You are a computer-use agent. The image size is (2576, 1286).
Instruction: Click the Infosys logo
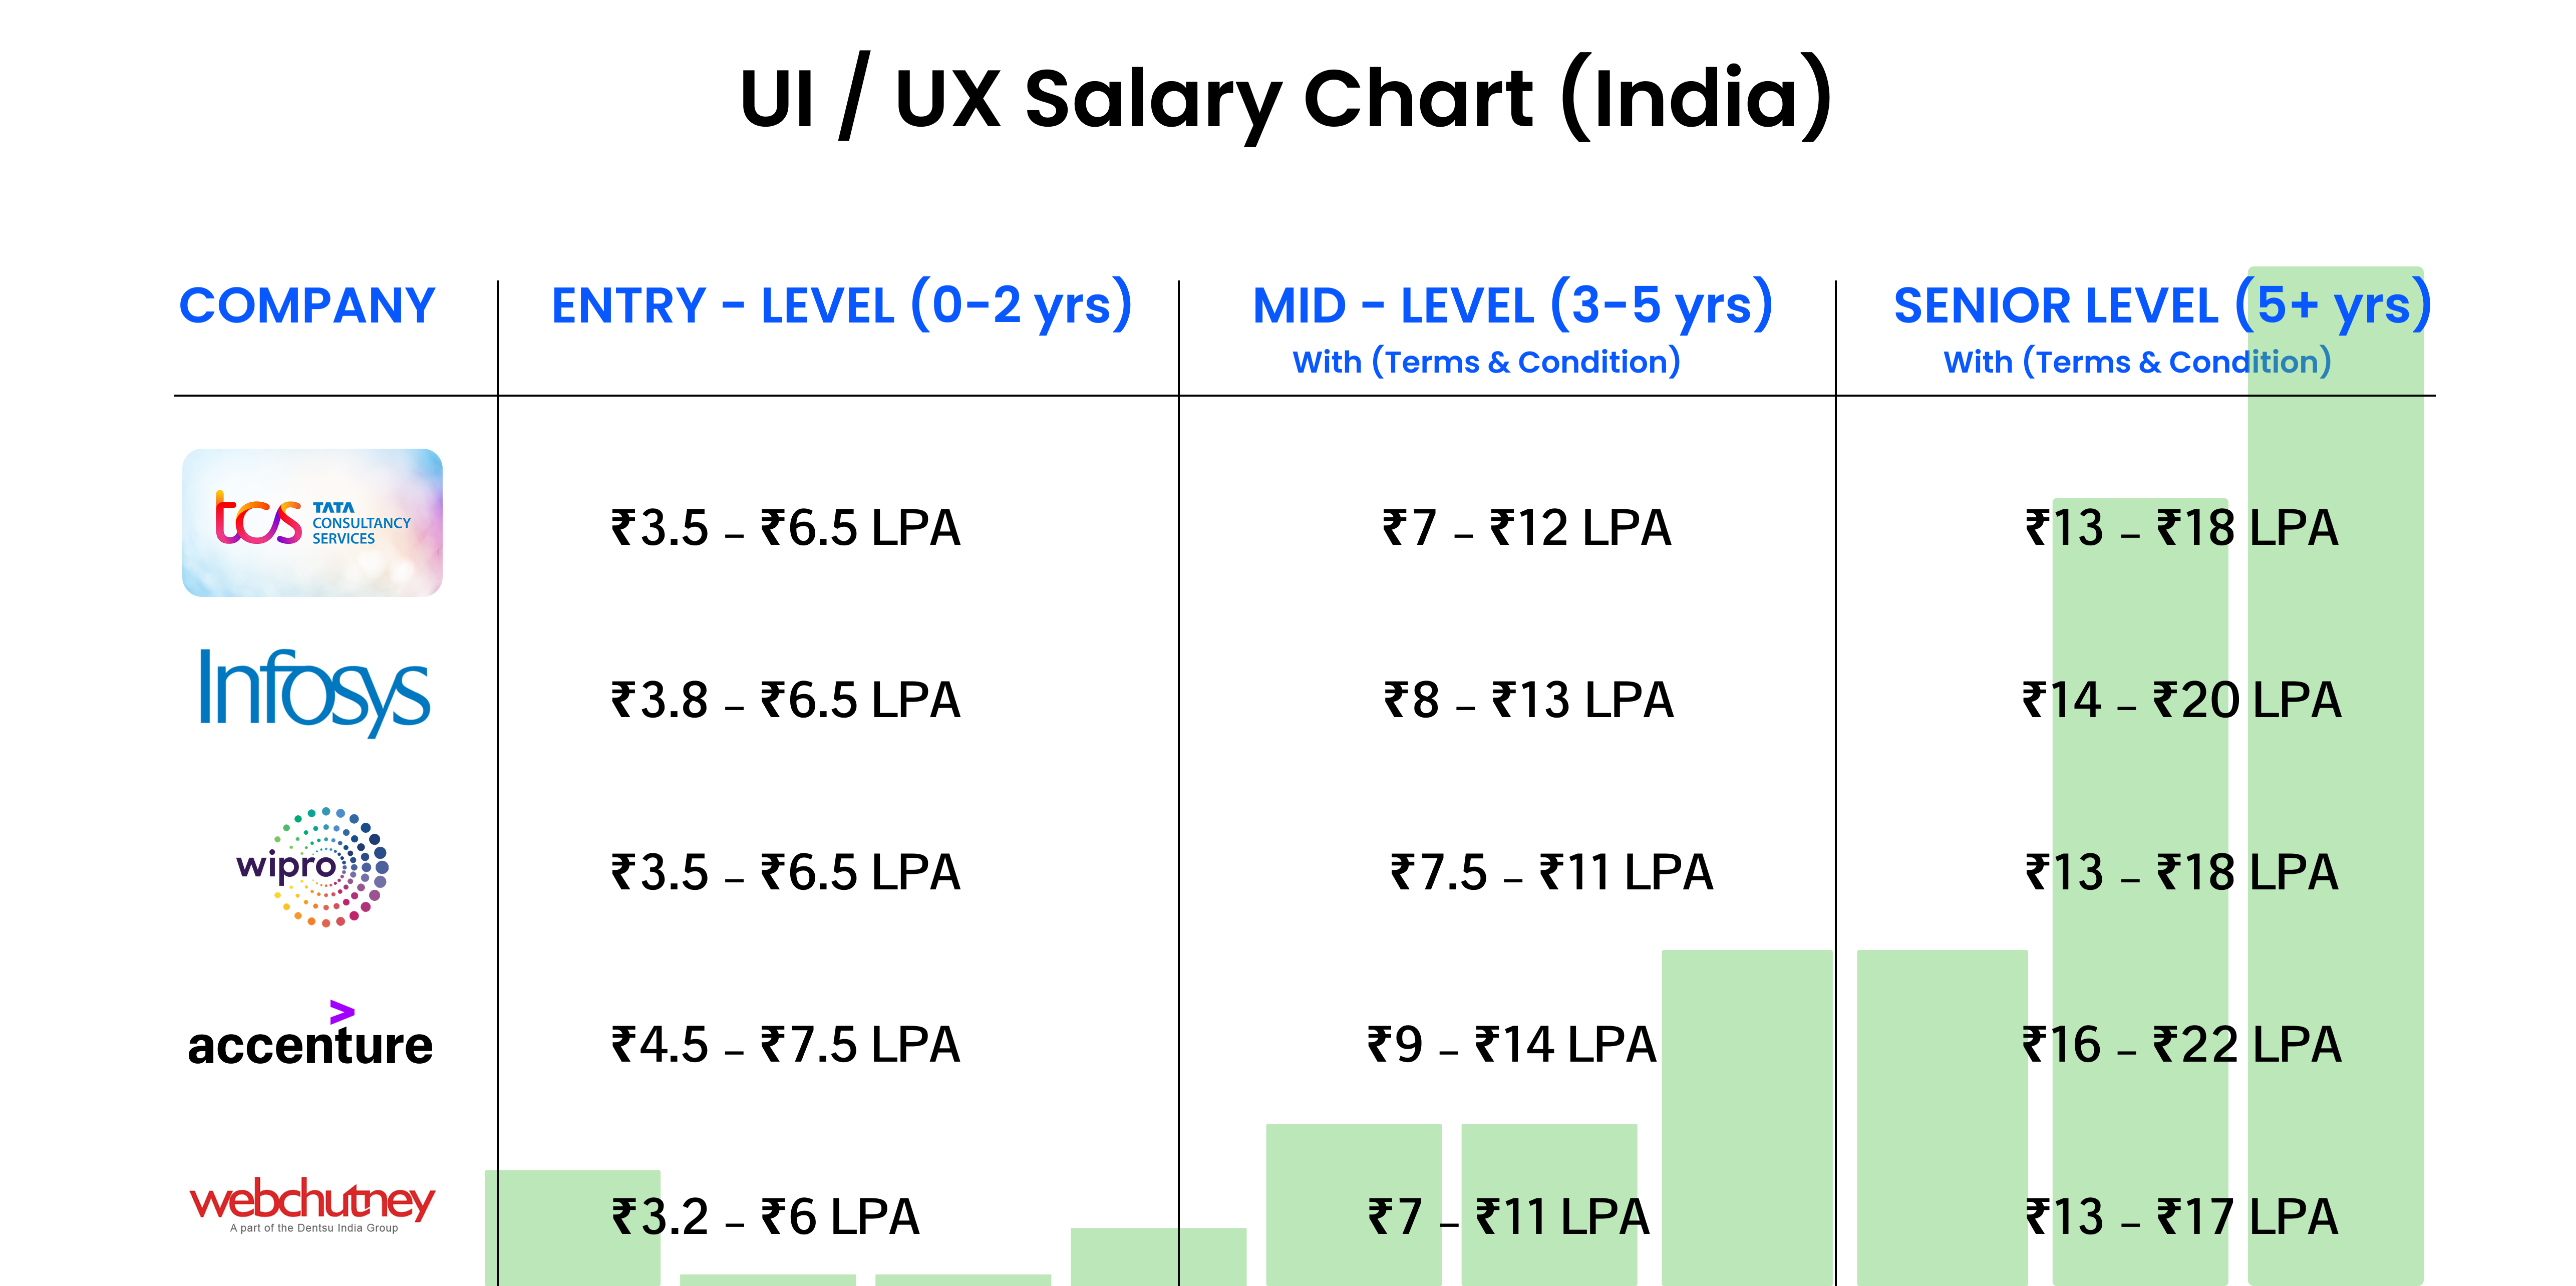click(x=314, y=691)
